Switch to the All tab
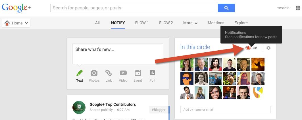This screenshot has height=120, width=302. (x=97, y=23)
